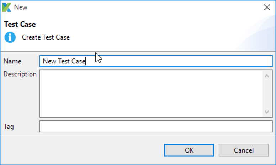Click the empty title bar area
The height and width of the screenshot is (165, 276).
coord(142,7)
